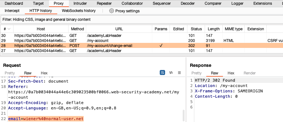Switch Request view to Pretty
The height and width of the screenshot is (122, 283).
10,73
